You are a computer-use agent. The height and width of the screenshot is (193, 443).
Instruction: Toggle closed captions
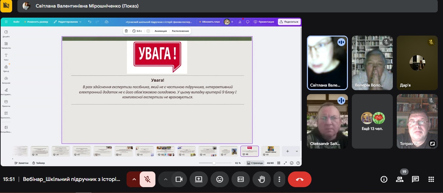[241, 179]
